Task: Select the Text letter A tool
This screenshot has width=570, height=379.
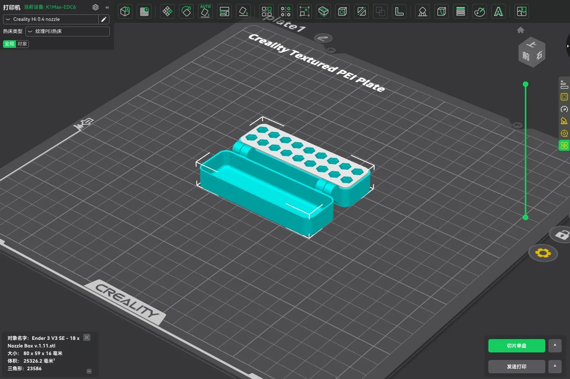Action: pos(499,11)
